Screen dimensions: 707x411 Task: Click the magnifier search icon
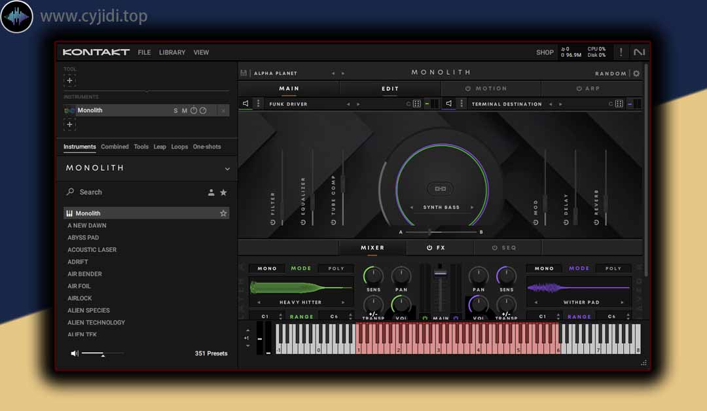70,192
